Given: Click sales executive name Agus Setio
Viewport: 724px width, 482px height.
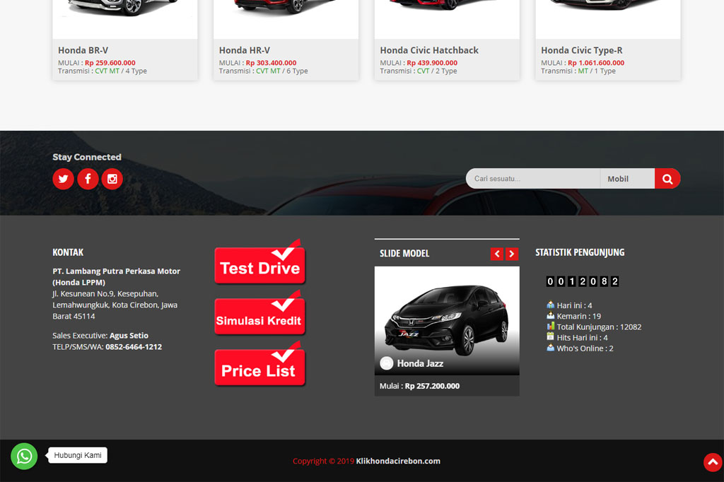Looking at the screenshot, I should click(x=129, y=336).
